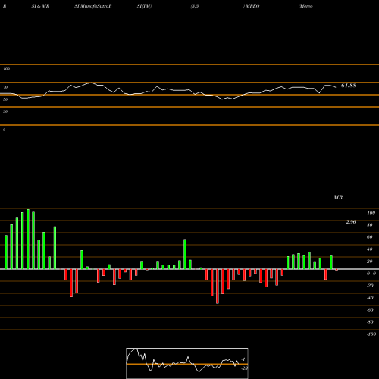Click the longest red MR bar

(x=218, y=287)
